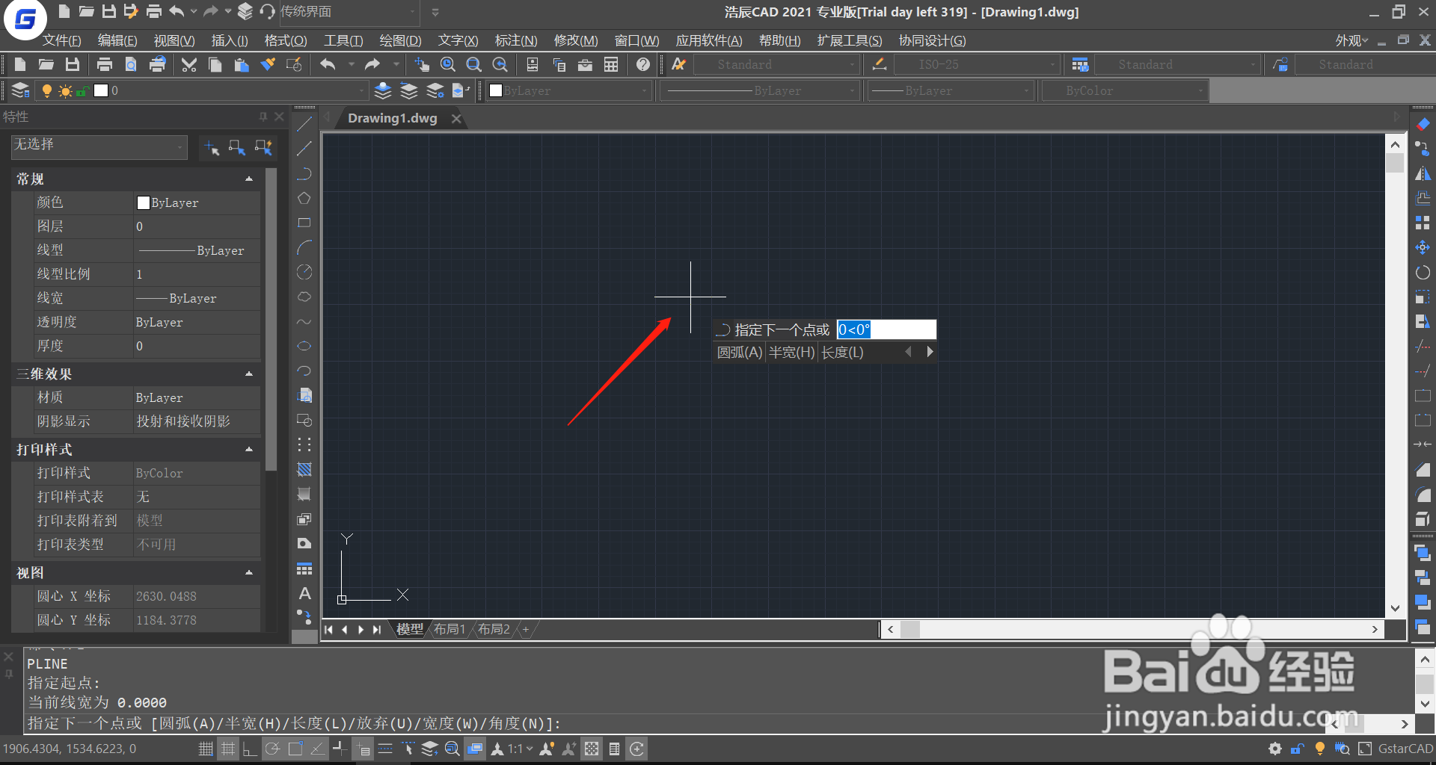Collapse the 常规 properties section
Image resolution: width=1436 pixels, height=765 pixels.
pos(249,179)
